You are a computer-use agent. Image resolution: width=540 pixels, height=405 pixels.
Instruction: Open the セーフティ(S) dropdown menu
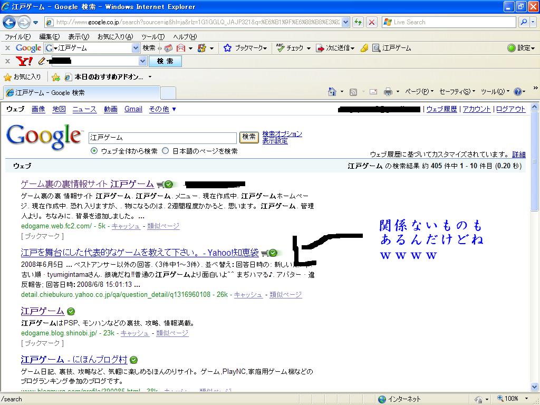457,92
